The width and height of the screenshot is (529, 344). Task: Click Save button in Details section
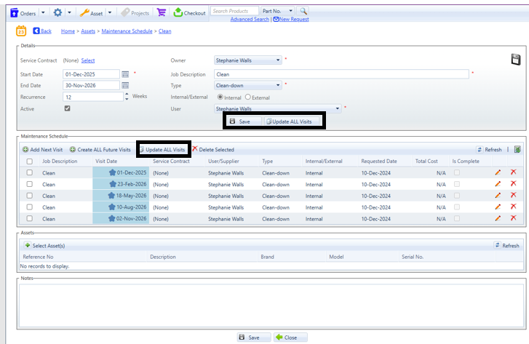click(x=244, y=121)
